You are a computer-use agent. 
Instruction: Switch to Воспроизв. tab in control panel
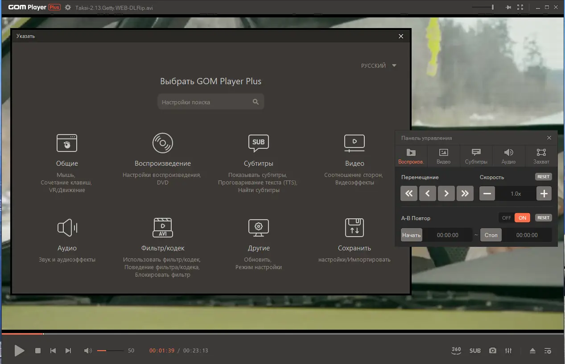click(x=411, y=156)
